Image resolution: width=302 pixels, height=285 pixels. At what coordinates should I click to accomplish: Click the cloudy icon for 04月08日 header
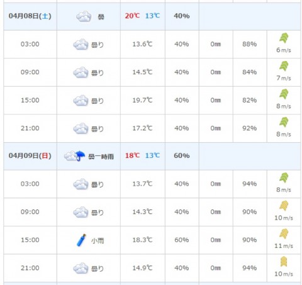[x=84, y=16]
